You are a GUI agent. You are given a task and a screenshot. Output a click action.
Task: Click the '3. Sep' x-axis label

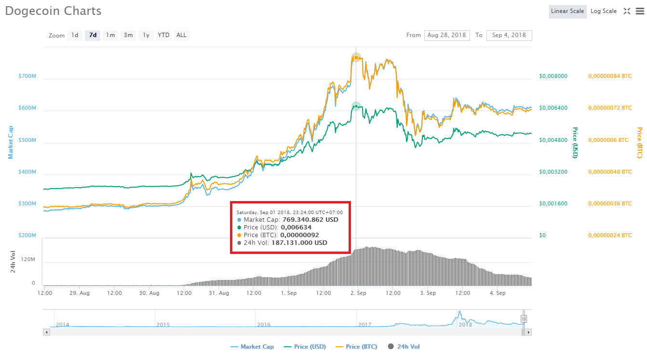click(428, 293)
